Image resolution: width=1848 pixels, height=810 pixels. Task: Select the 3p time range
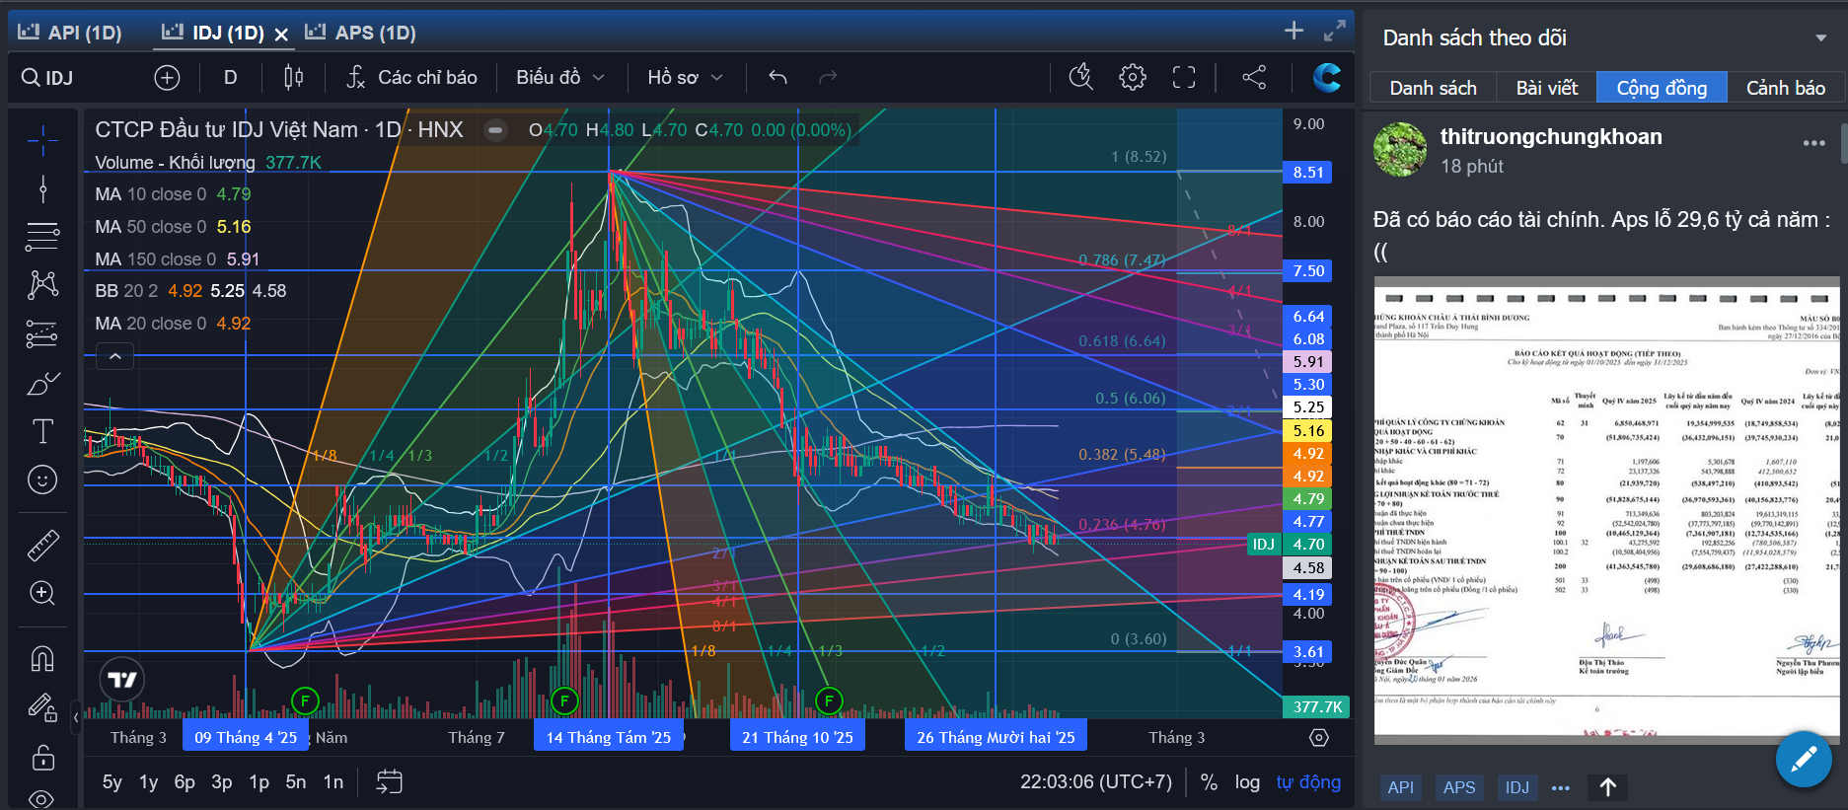[222, 782]
